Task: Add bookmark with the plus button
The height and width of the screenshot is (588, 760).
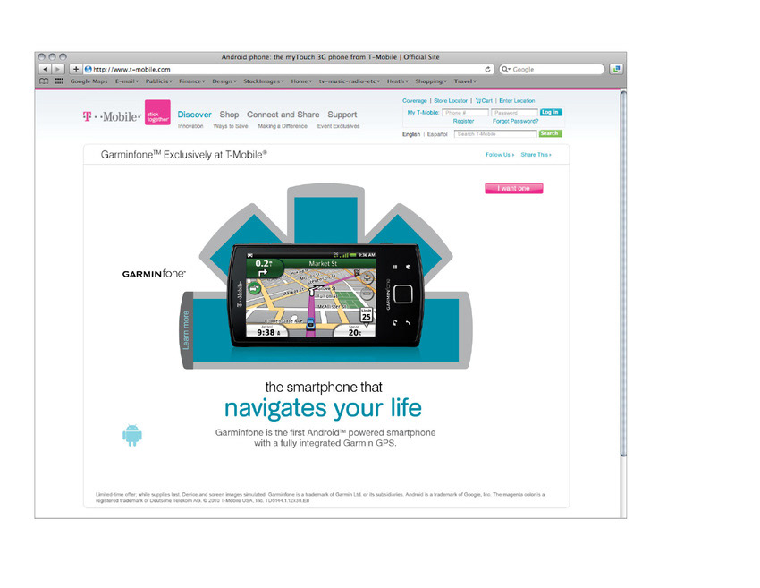Action: 76,70
